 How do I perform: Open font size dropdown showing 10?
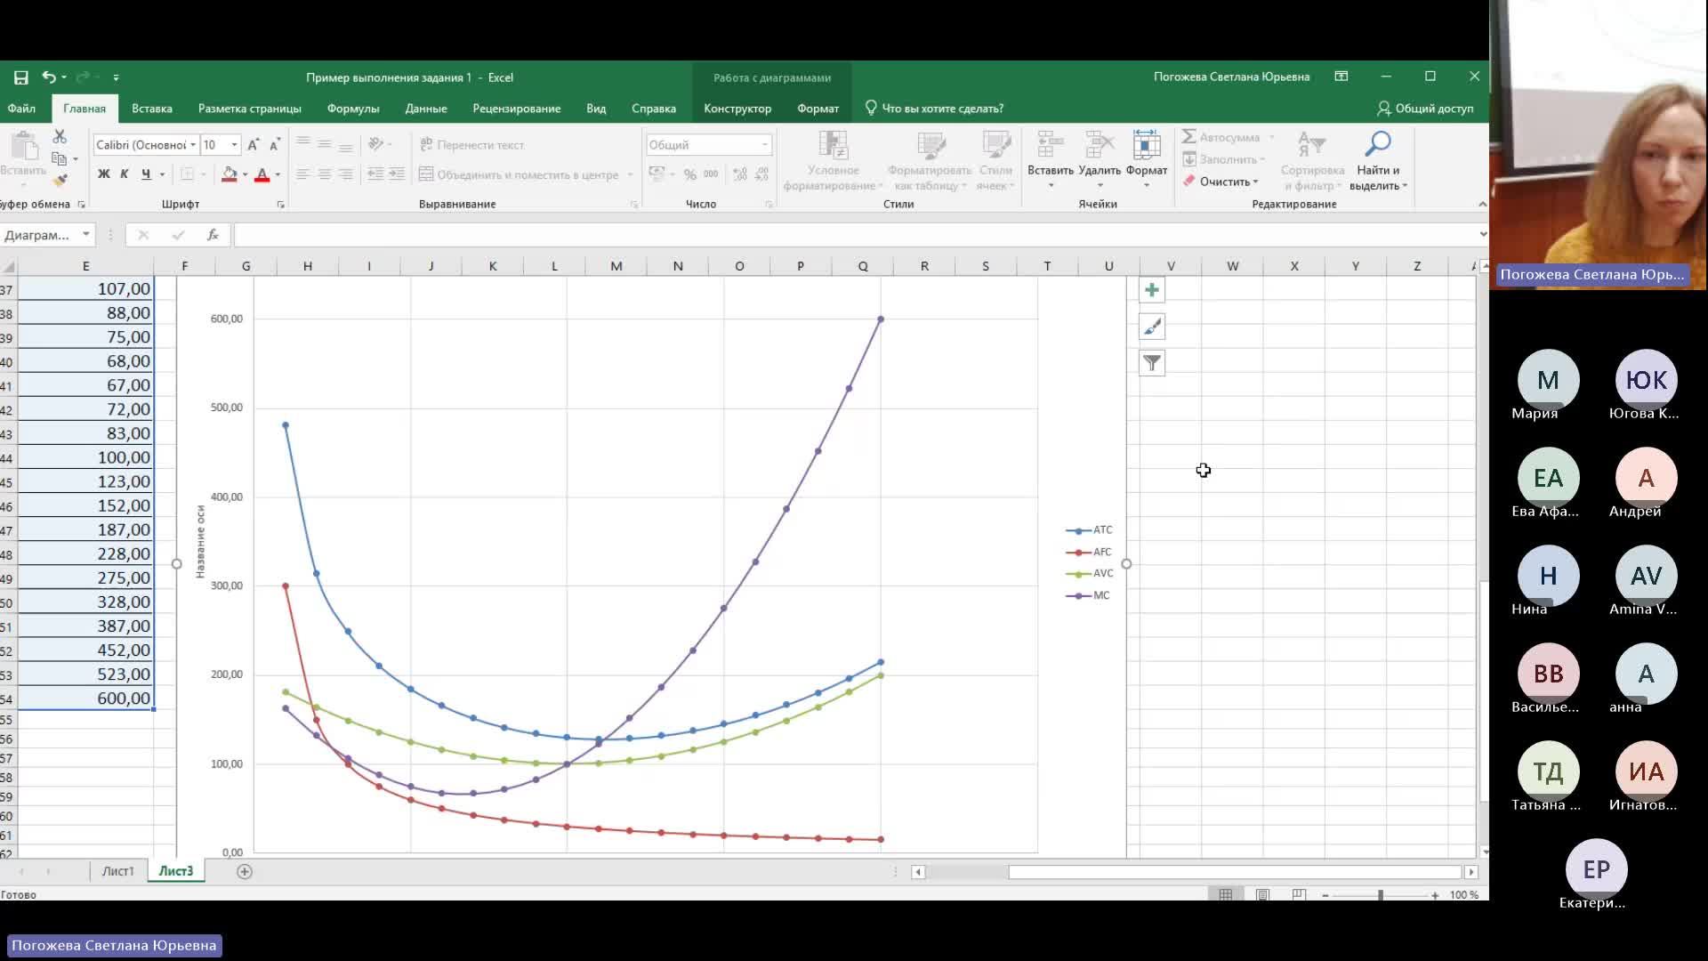pyautogui.click(x=234, y=145)
